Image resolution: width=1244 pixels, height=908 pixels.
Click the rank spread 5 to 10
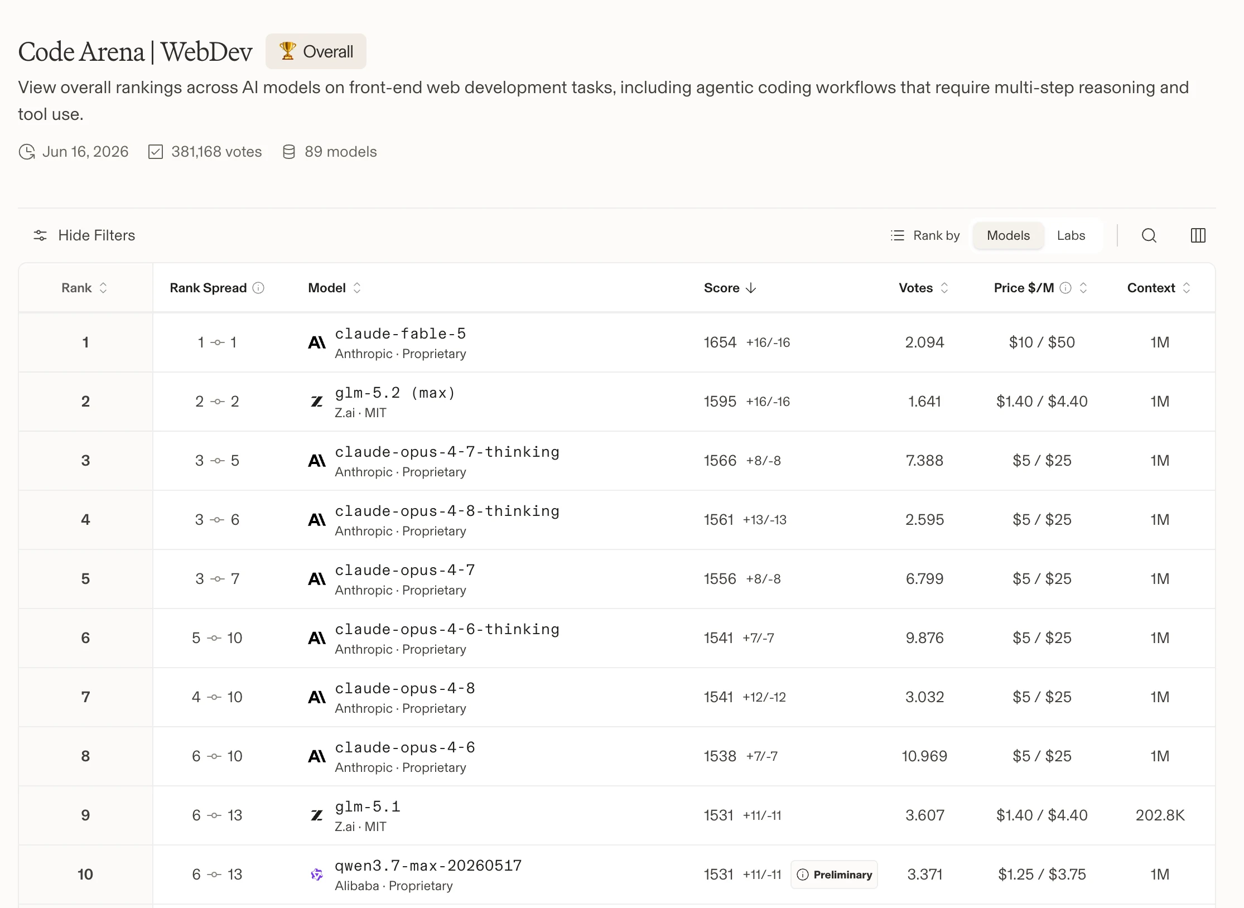[217, 638]
